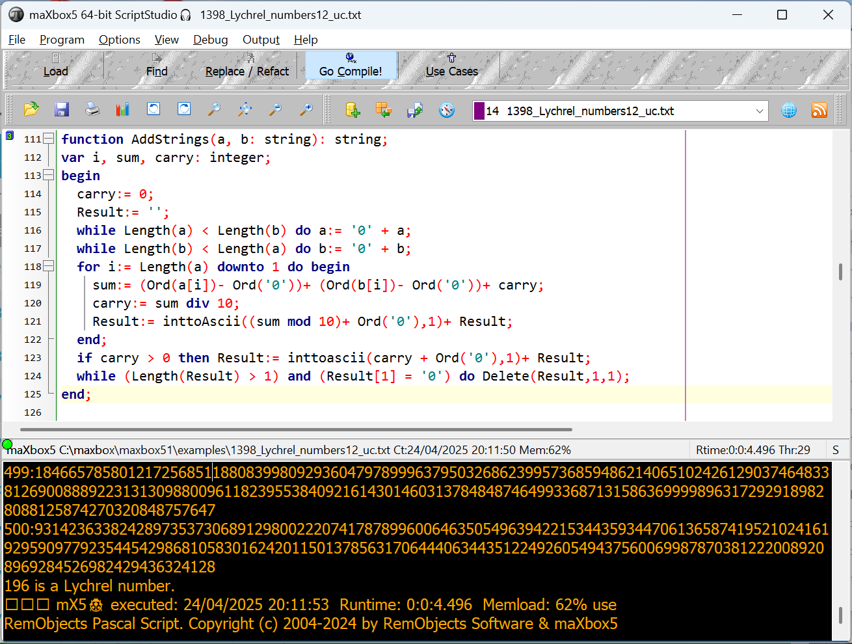Image resolution: width=852 pixels, height=644 pixels.
Task: Click the printer icon
Action: pyautogui.click(x=92, y=109)
